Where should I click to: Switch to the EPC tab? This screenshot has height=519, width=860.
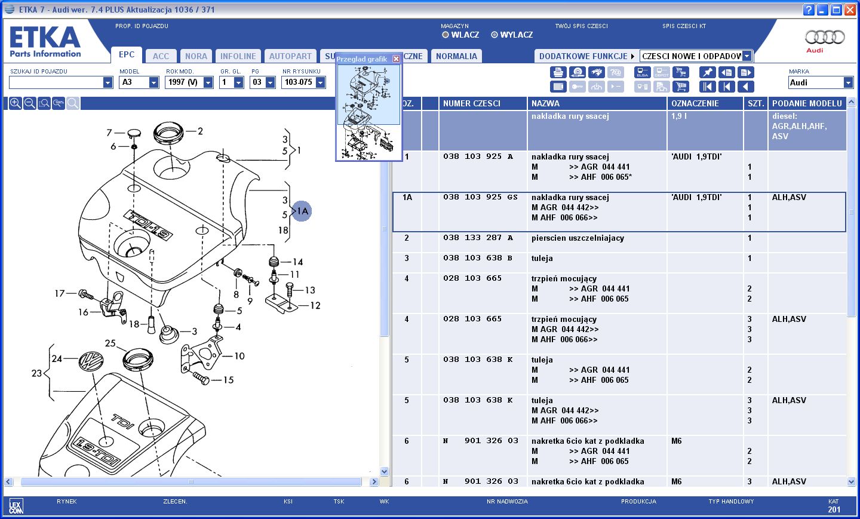127,54
